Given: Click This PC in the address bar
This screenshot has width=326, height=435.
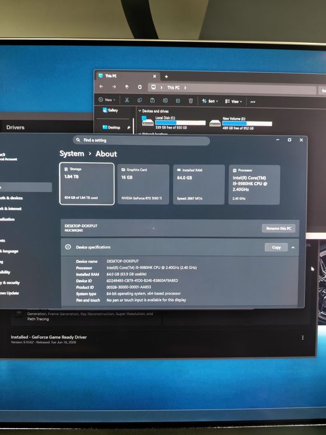Looking at the screenshot, I should (x=173, y=88).
